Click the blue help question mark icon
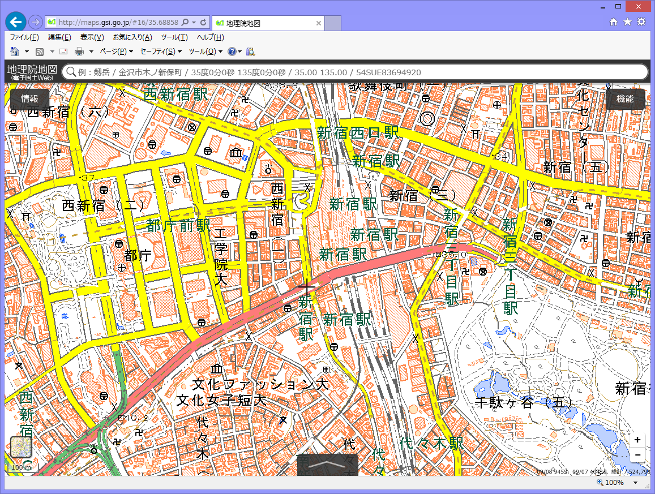Image resolution: width=655 pixels, height=494 pixels. [232, 51]
